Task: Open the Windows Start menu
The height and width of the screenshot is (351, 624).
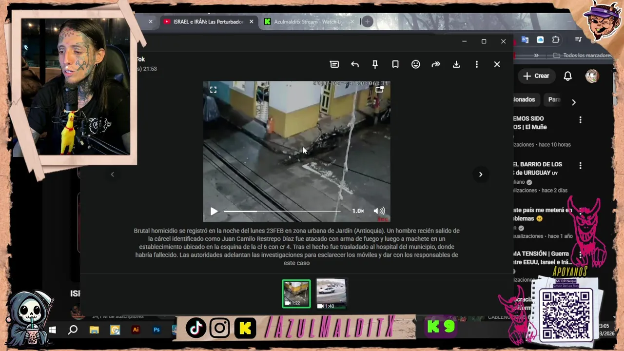Action: tap(52, 330)
